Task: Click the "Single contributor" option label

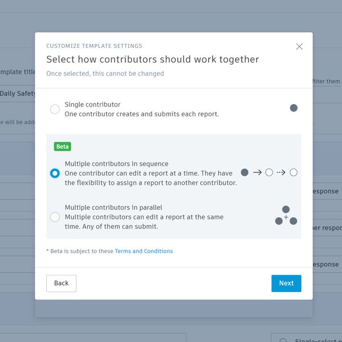Action: click(92, 104)
